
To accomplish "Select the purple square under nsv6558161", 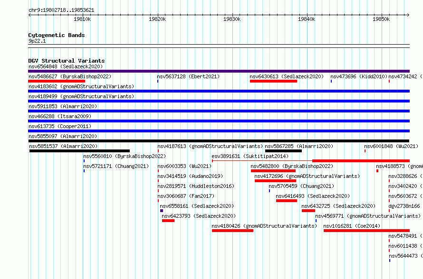I will [162, 211].
